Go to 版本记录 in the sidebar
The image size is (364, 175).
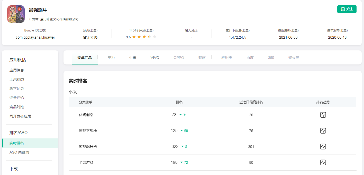coord(17,89)
